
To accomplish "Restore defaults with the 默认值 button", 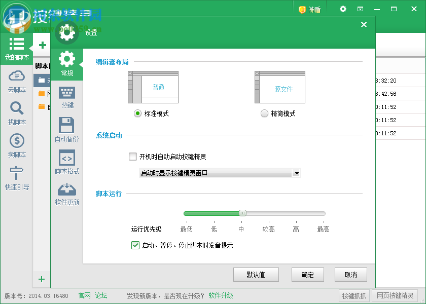I will click(256, 275).
